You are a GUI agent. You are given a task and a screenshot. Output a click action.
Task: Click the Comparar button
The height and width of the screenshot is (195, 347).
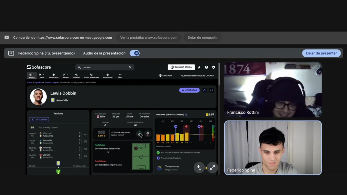(x=189, y=90)
